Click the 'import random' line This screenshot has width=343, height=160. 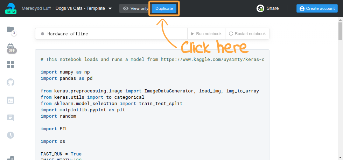[58, 116]
